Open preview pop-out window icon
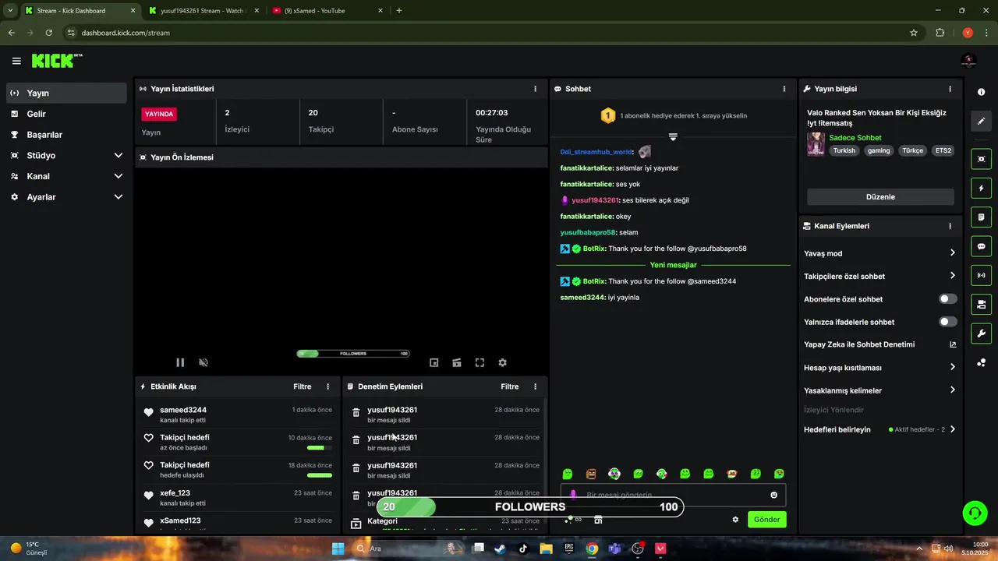Image resolution: width=998 pixels, height=561 pixels. click(434, 362)
